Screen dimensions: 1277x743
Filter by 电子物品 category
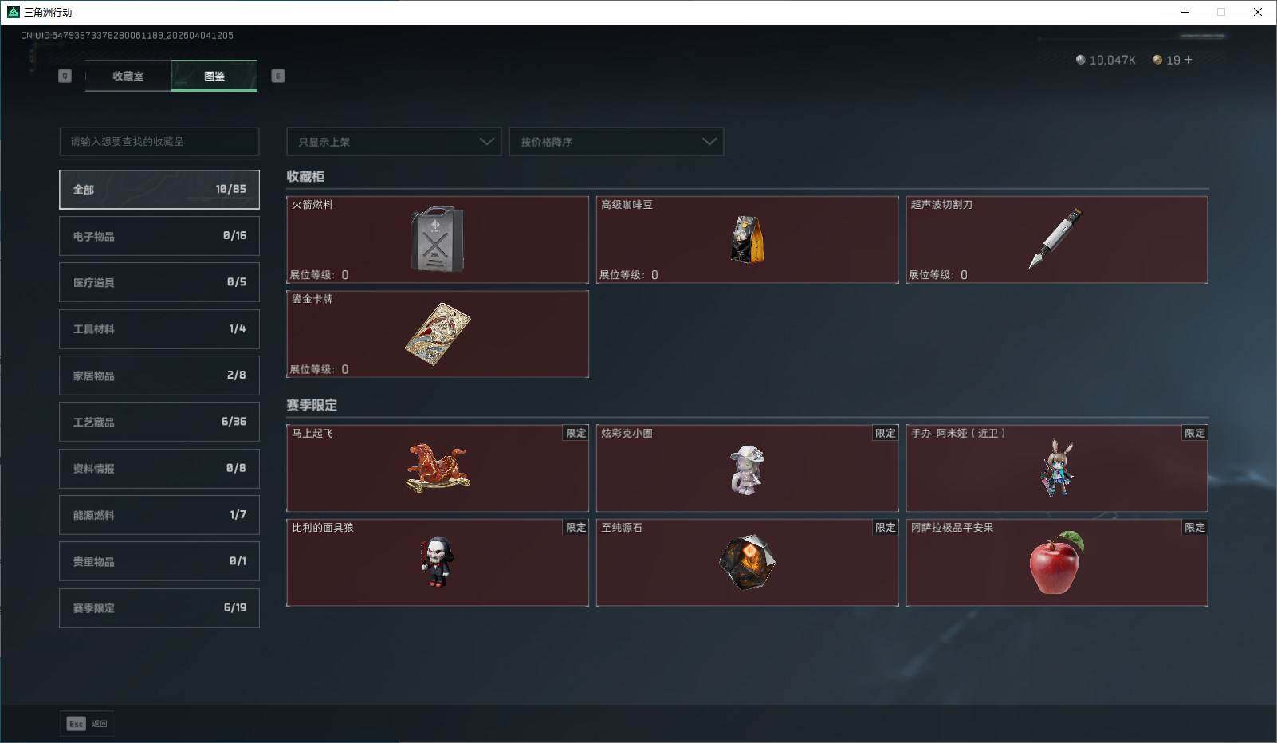click(x=159, y=236)
